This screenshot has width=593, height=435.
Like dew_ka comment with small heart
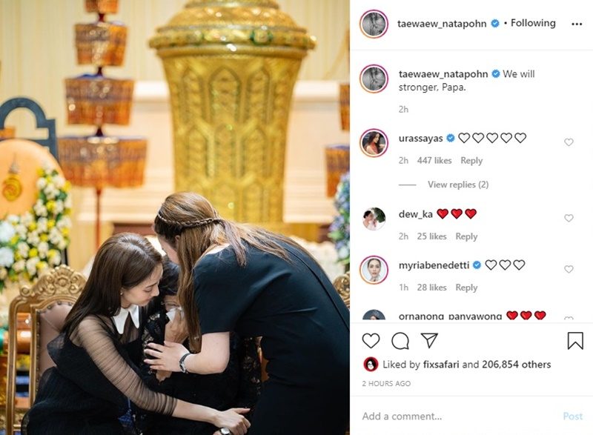[569, 218]
